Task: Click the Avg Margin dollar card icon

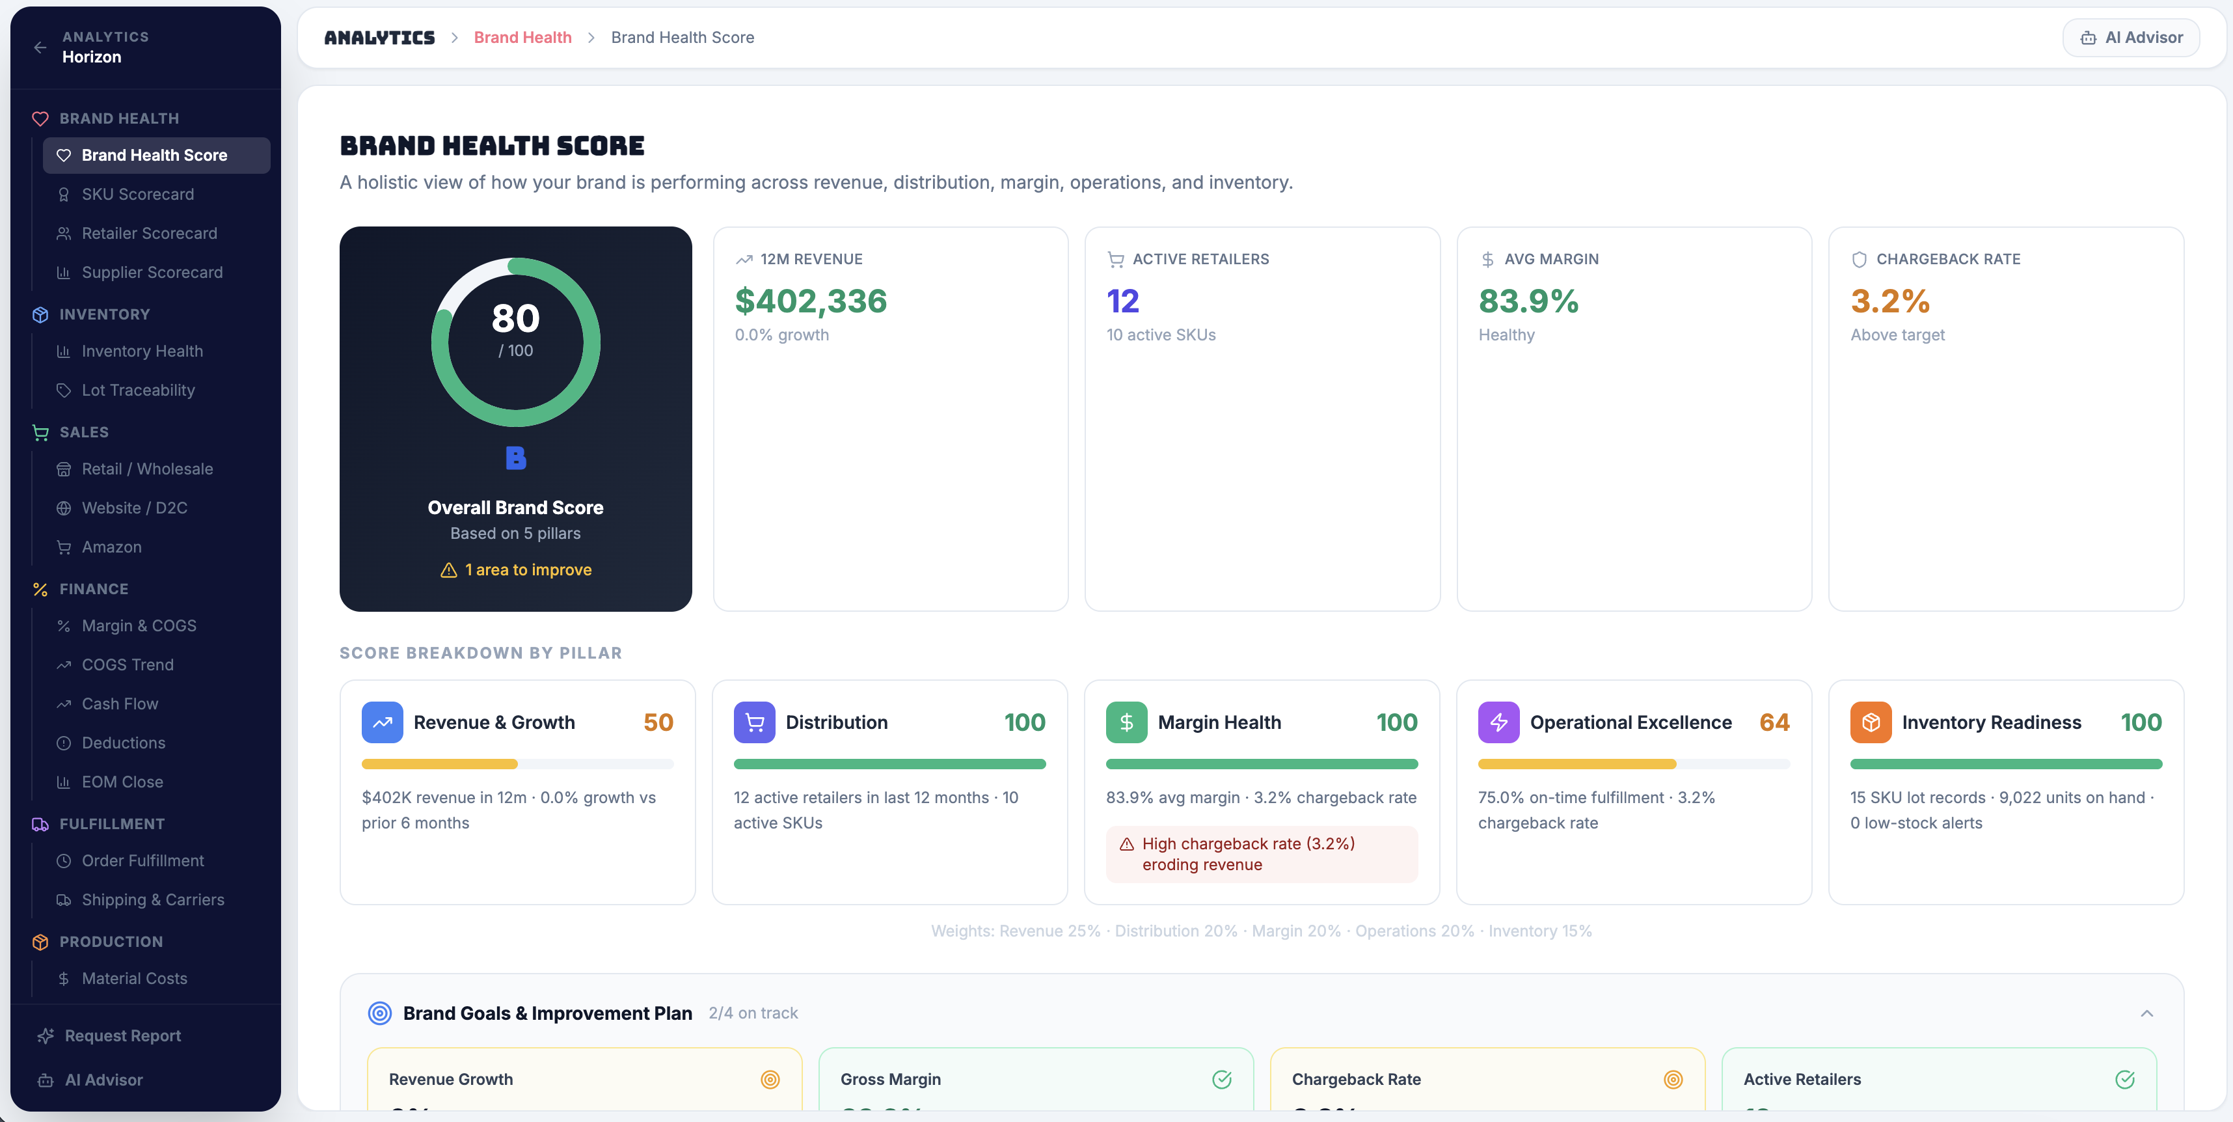Action: (1487, 259)
